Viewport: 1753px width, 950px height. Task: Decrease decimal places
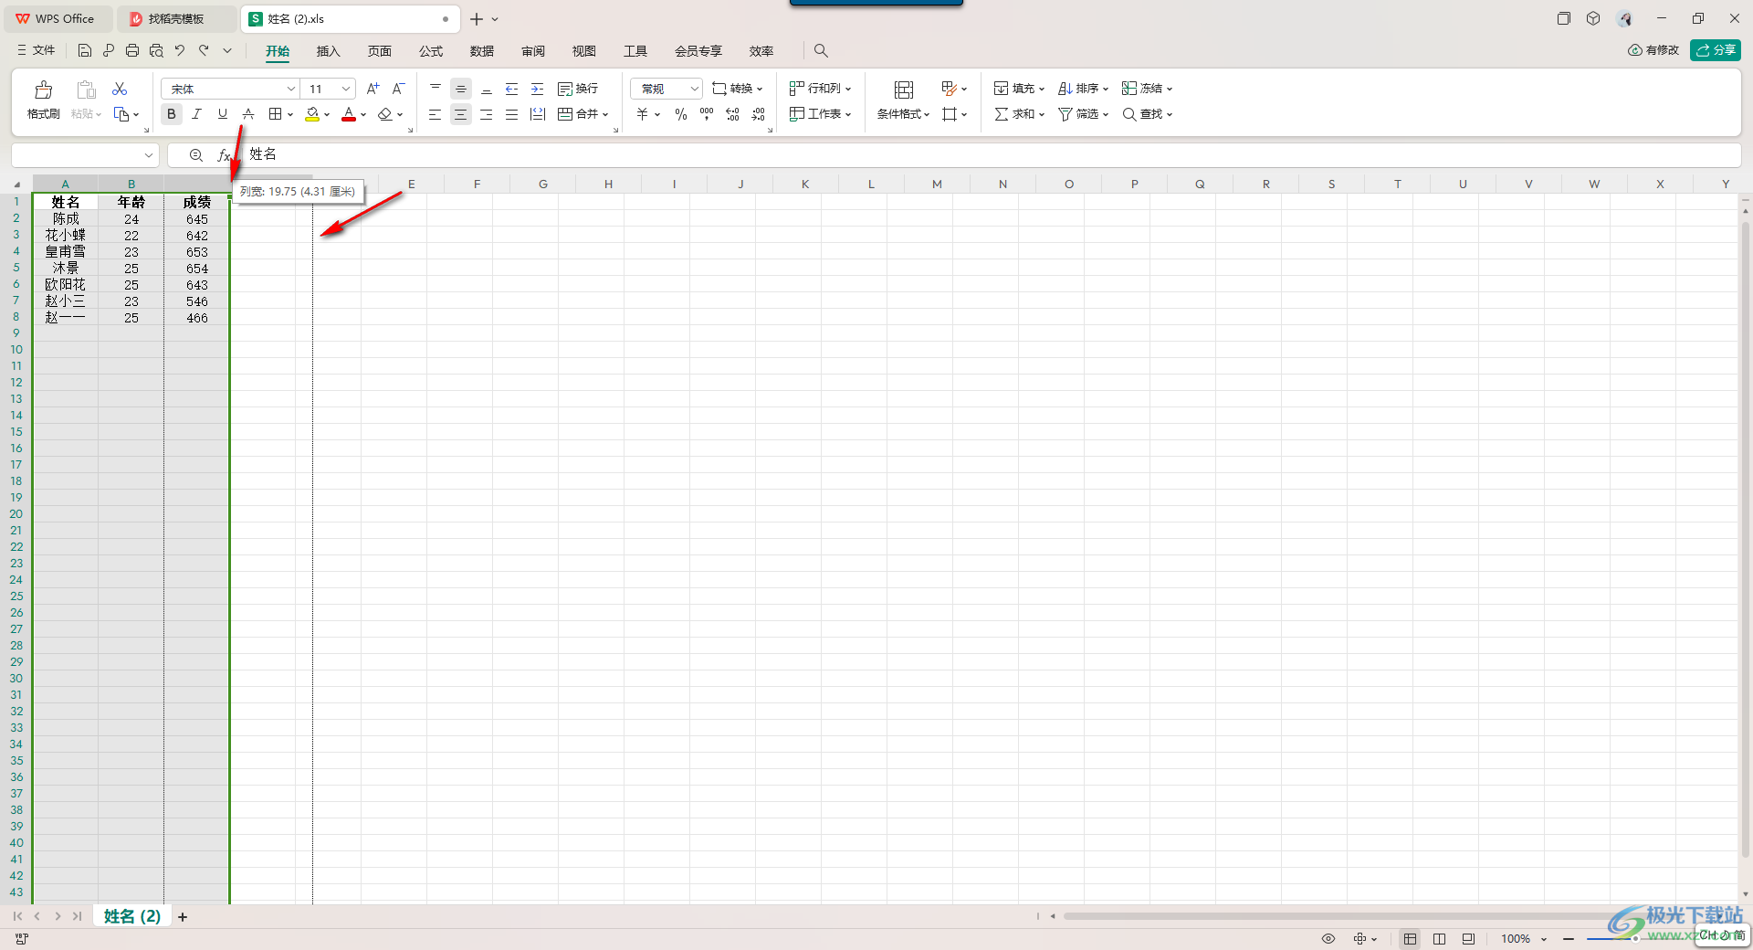click(x=758, y=114)
